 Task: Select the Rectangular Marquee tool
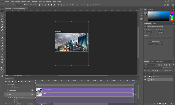(x=2, y=13)
